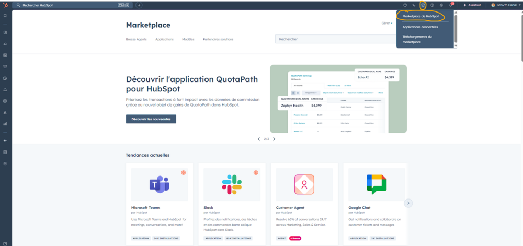Click the orange badge on the Microsoft Teams card

[x=183, y=172]
